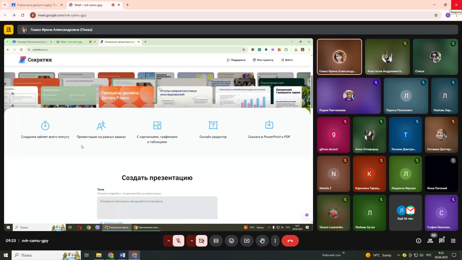Open Task View on the taskbar
Screen dimensions: 462x260
pyautogui.click(x=86, y=255)
